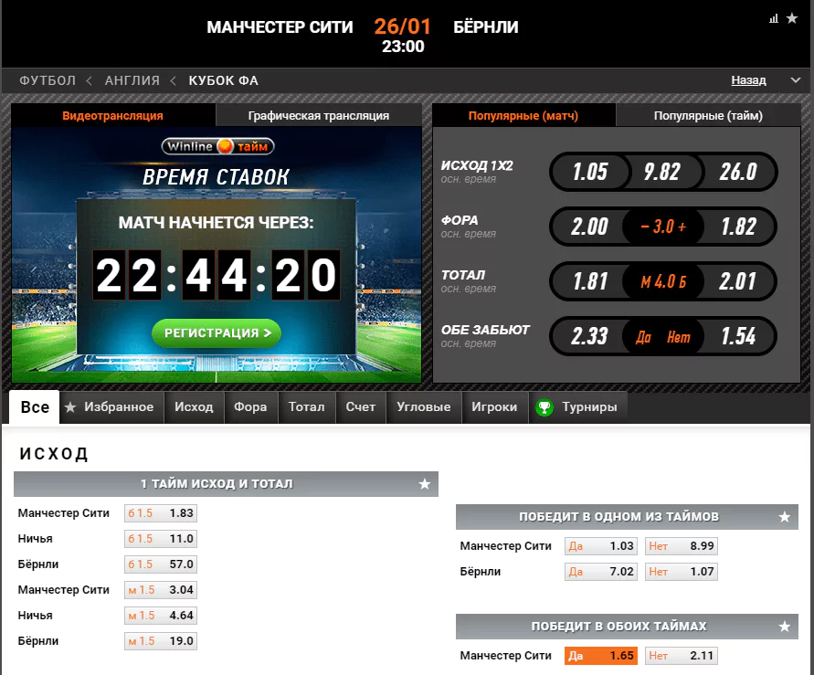Filter markets by Угловые tab
814x675 pixels.
[x=424, y=406]
